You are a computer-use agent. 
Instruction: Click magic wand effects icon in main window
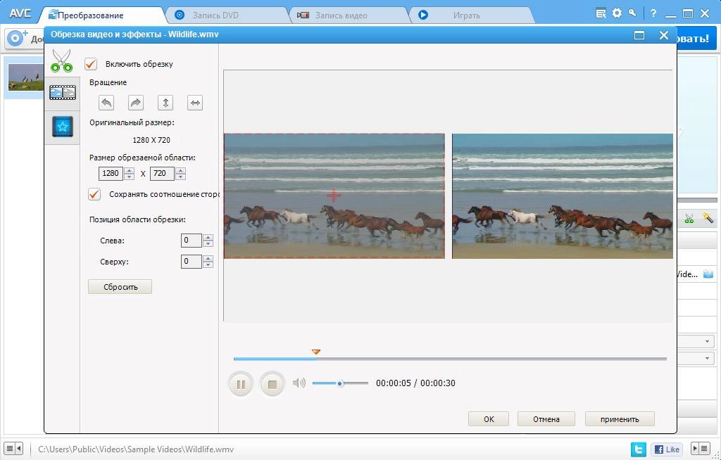click(708, 218)
